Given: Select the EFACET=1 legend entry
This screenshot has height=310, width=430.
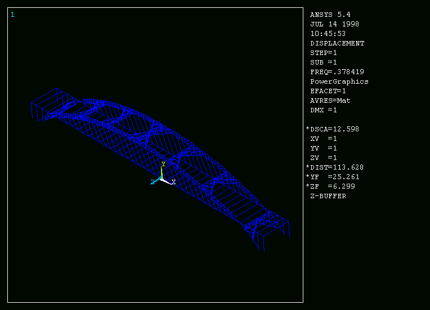Looking at the screenshot, I should coord(328,91).
